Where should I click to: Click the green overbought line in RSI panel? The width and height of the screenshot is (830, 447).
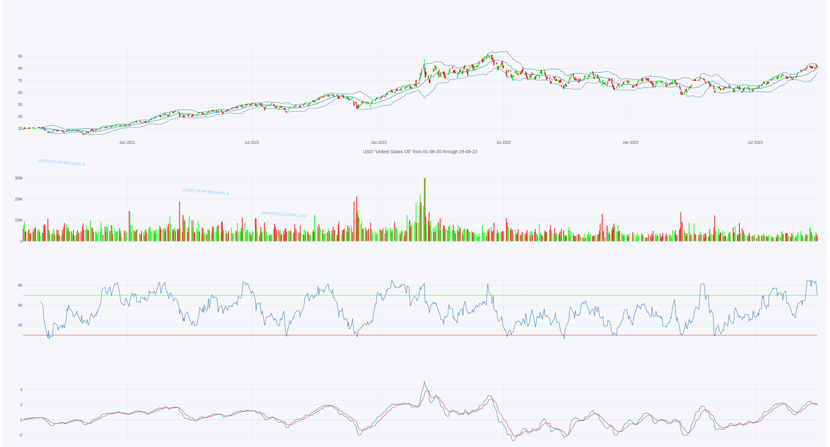tap(420, 295)
